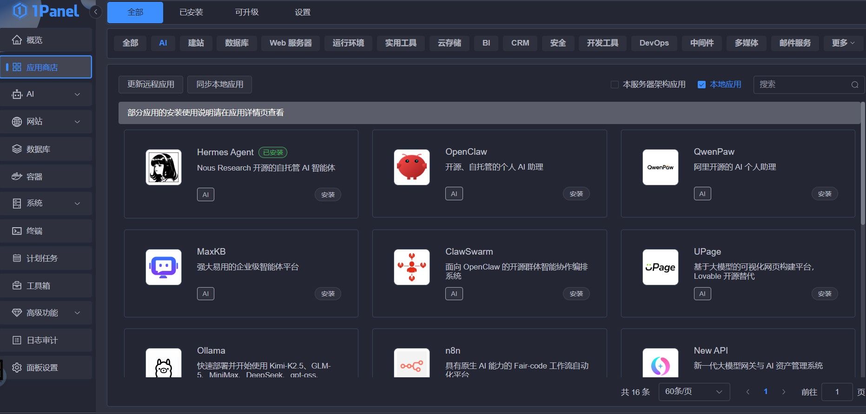The width and height of the screenshot is (866, 414).
Task: Install ClawSwarm with 安装 button
Action: coord(576,294)
